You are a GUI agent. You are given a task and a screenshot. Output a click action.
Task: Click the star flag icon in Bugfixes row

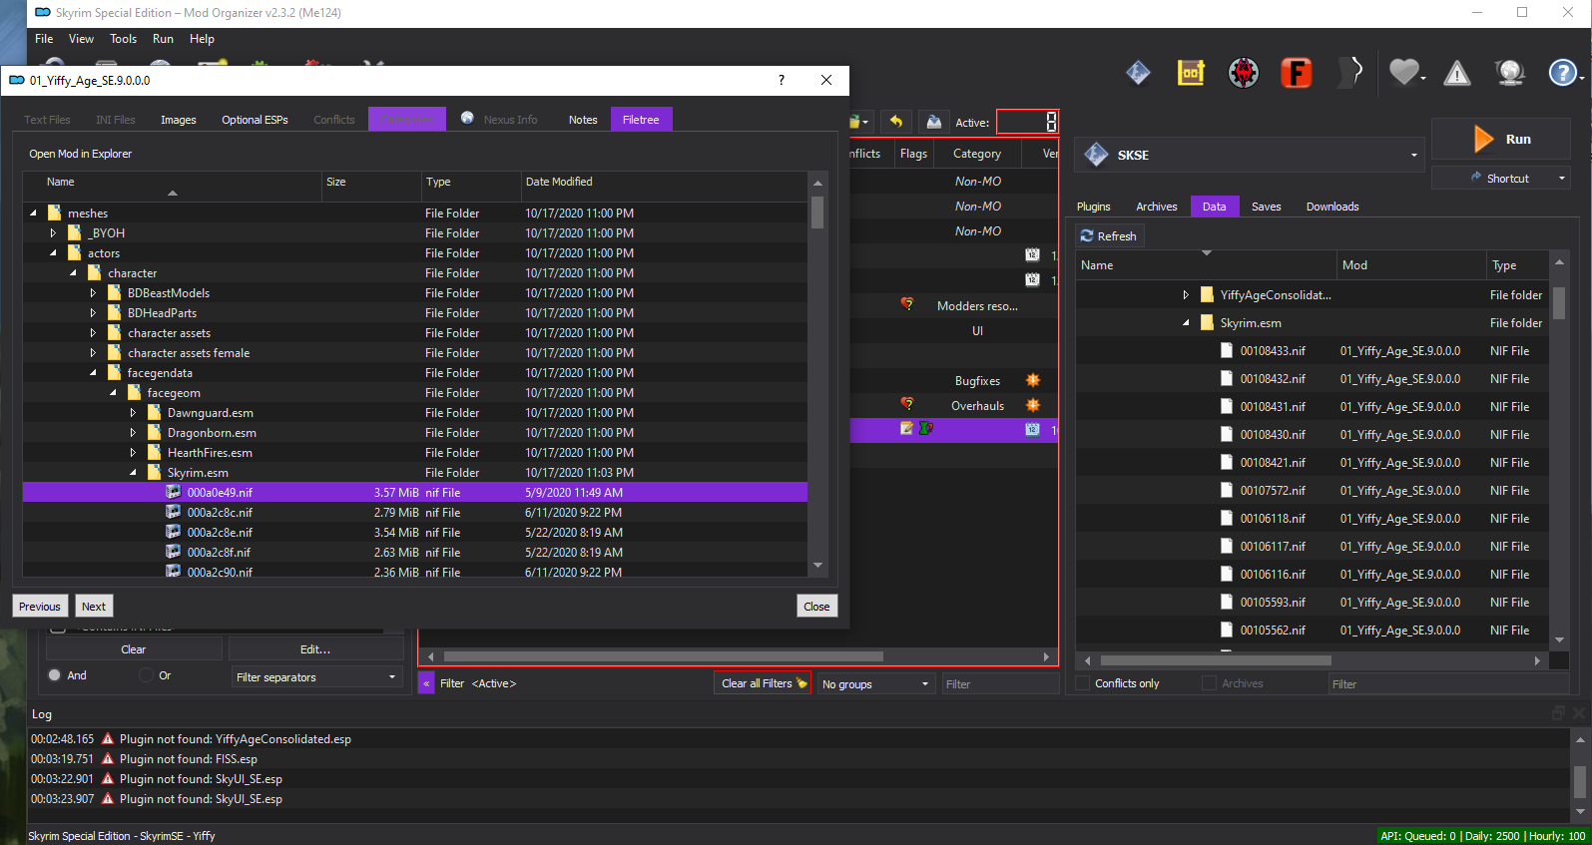pos(1033,380)
